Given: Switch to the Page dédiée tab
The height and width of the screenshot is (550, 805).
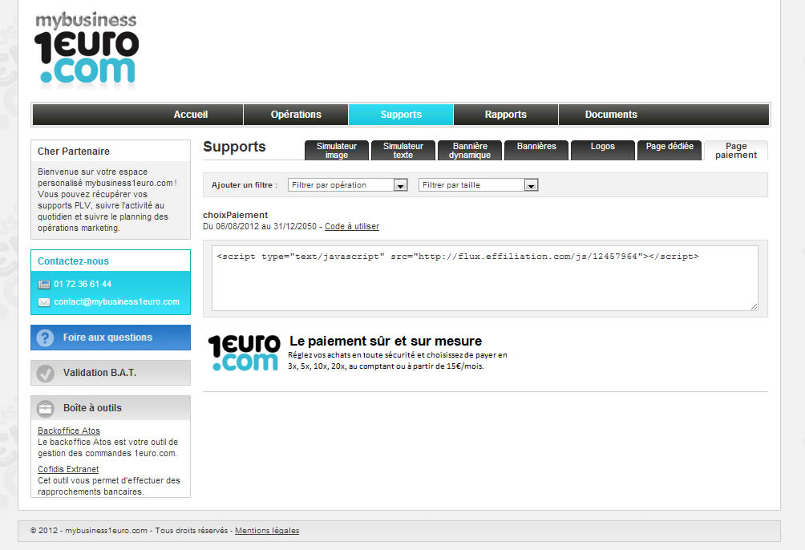Looking at the screenshot, I should pyautogui.click(x=669, y=151).
